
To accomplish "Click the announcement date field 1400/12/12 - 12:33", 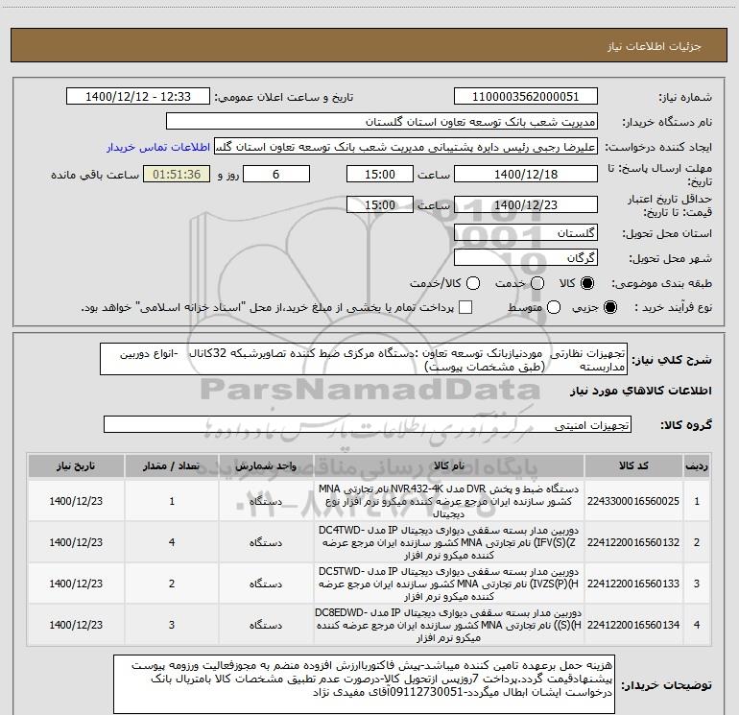I will [138, 97].
